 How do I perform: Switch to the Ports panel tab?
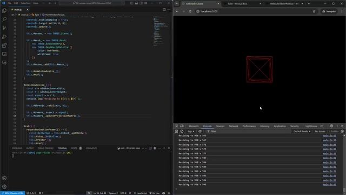click(x=74, y=148)
